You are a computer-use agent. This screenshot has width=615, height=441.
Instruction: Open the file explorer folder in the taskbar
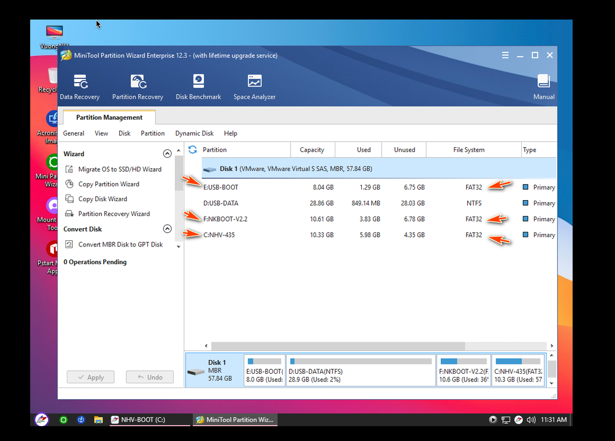98,420
